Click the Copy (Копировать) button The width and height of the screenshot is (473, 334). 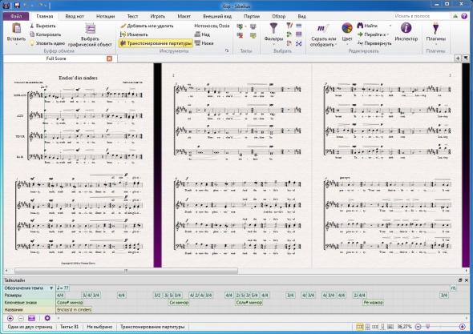click(x=46, y=34)
